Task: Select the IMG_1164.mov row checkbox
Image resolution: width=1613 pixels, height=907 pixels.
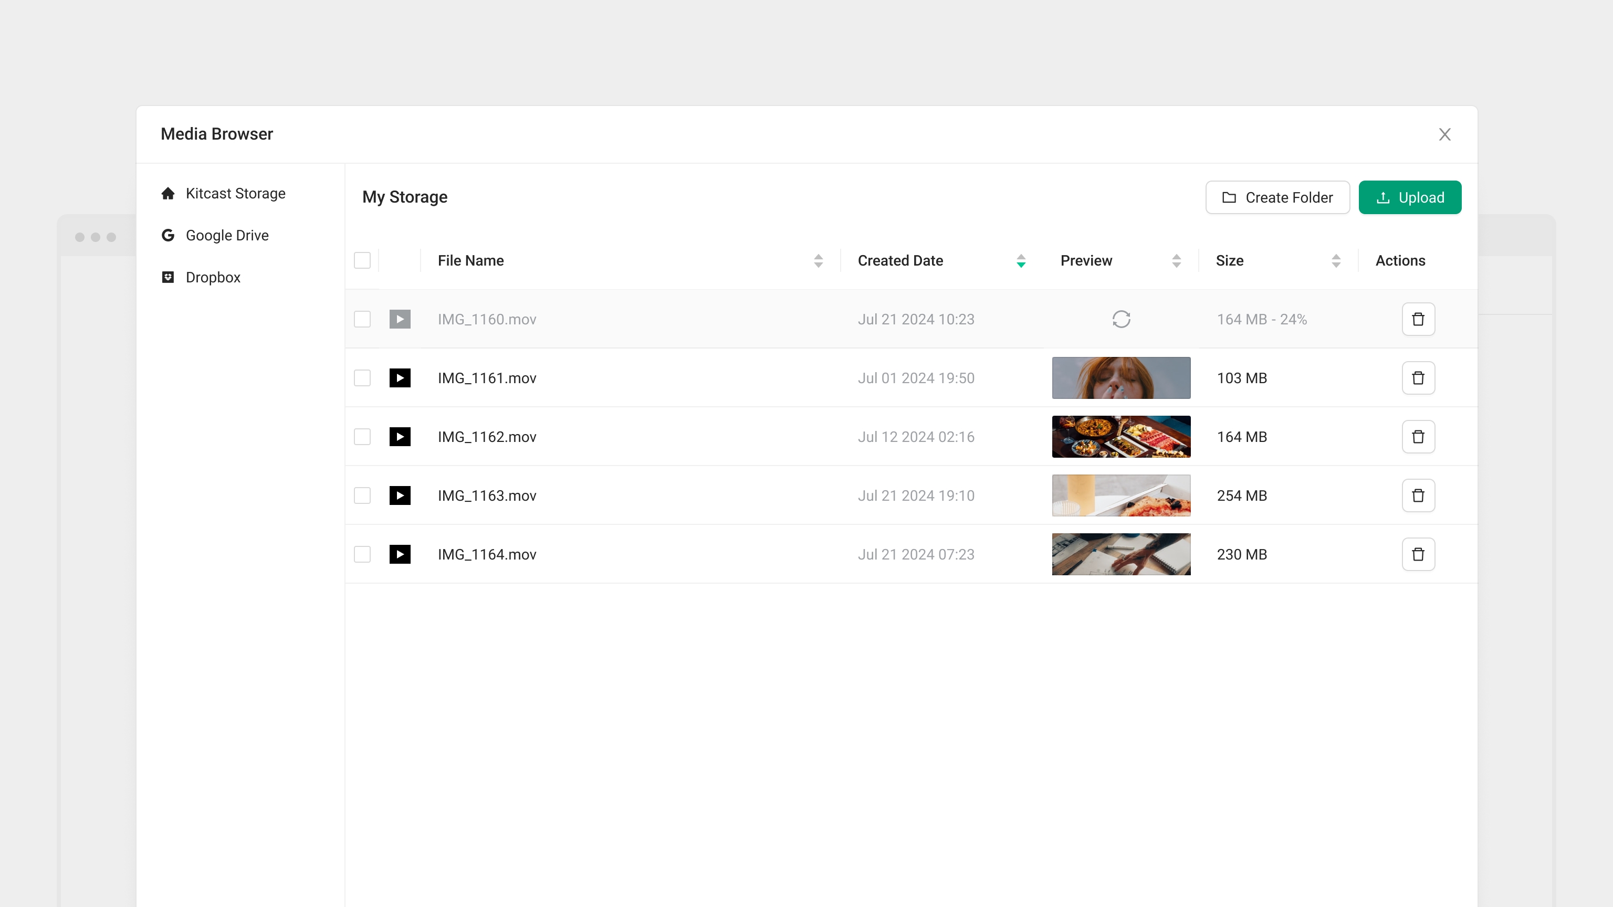Action: 362,554
